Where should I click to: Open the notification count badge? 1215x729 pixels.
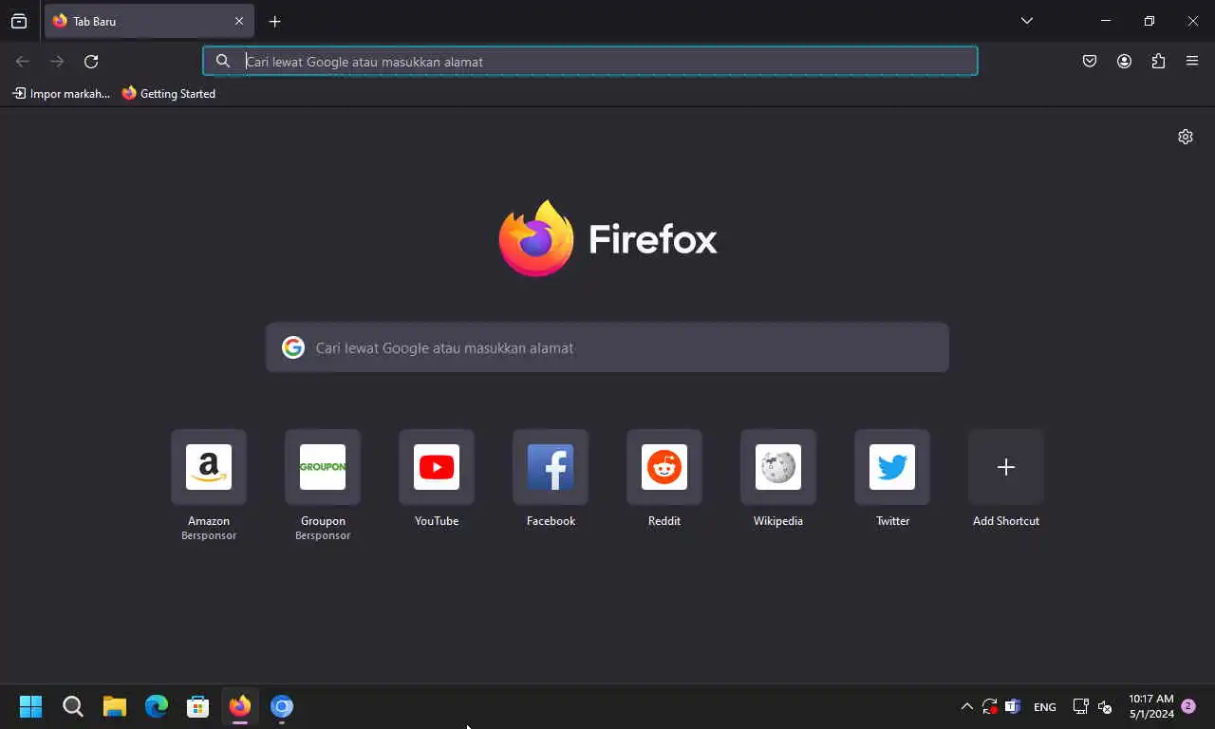pos(1188,706)
